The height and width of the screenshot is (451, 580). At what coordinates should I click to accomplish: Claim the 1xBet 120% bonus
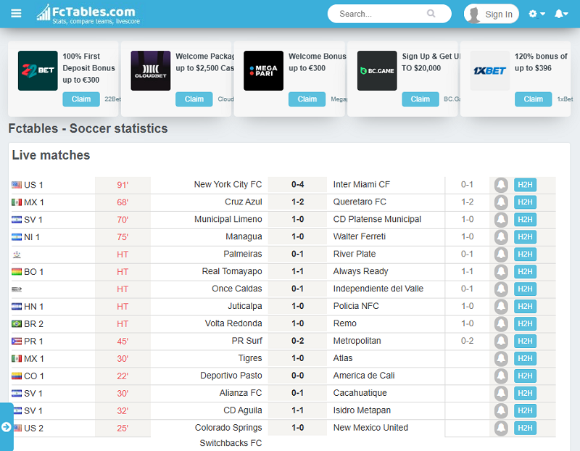pyautogui.click(x=533, y=99)
